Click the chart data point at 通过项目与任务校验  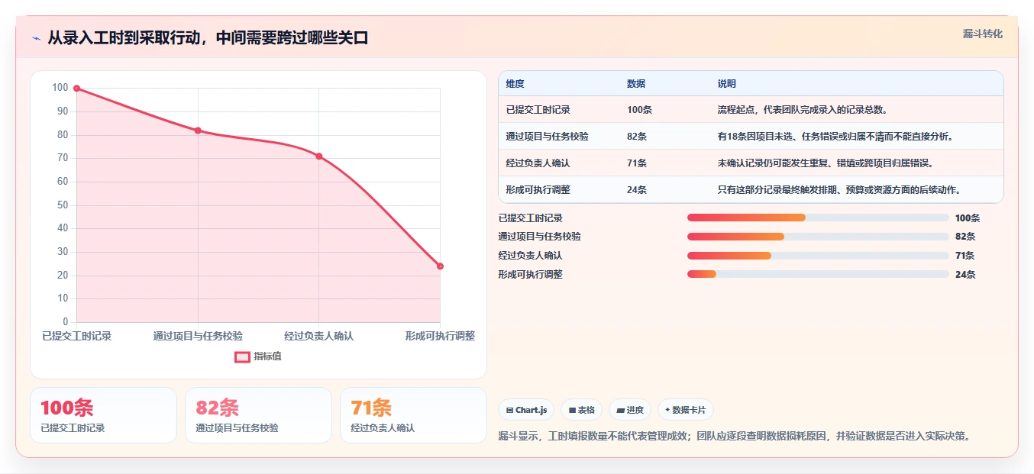198,131
